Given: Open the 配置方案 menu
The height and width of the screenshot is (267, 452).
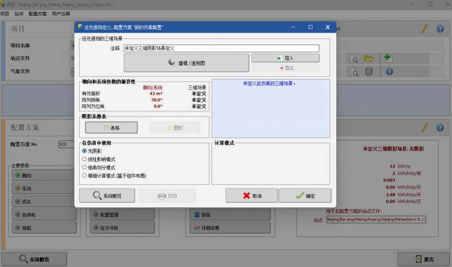Looking at the screenshot, I should (x=37, y=13).
